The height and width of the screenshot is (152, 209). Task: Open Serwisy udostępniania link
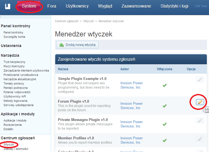(x=18, y=105)
